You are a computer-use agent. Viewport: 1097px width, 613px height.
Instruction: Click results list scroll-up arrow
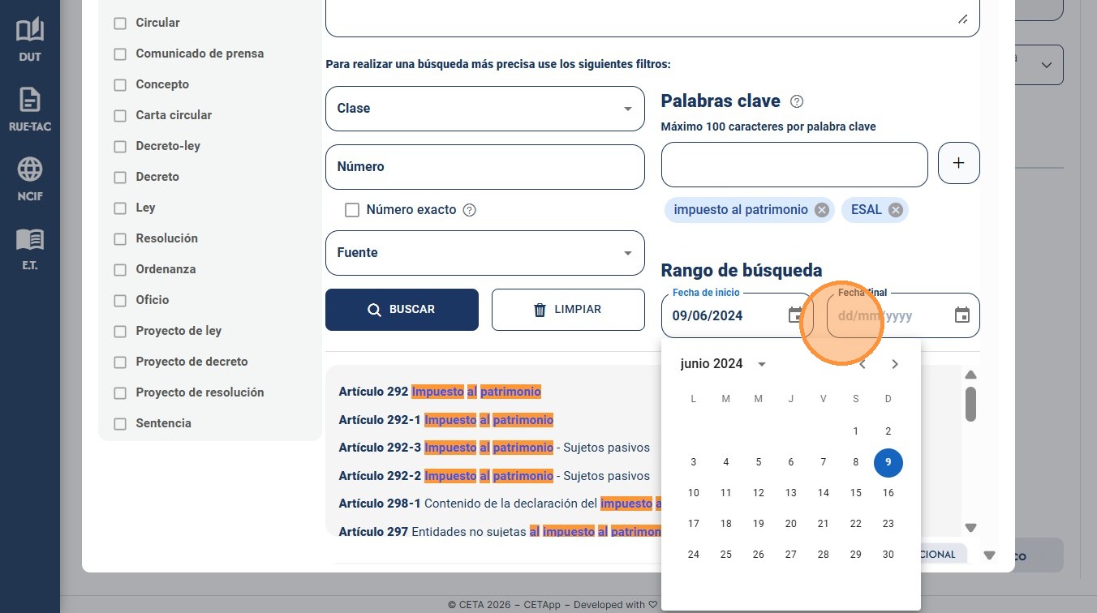tap(970, 375)
